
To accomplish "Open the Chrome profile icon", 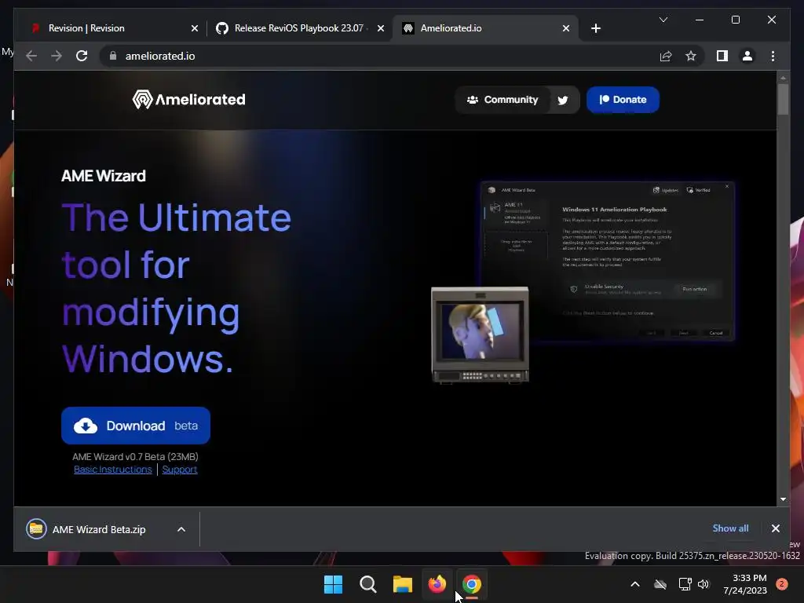I will pos(747,56).
